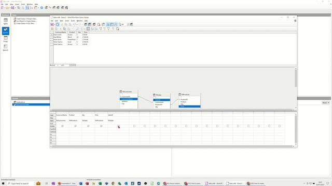Select CustomerName field in TblCustomers box
Viewport: 332px width, 186px height.
pyautogui.click(x=129, y=99)
